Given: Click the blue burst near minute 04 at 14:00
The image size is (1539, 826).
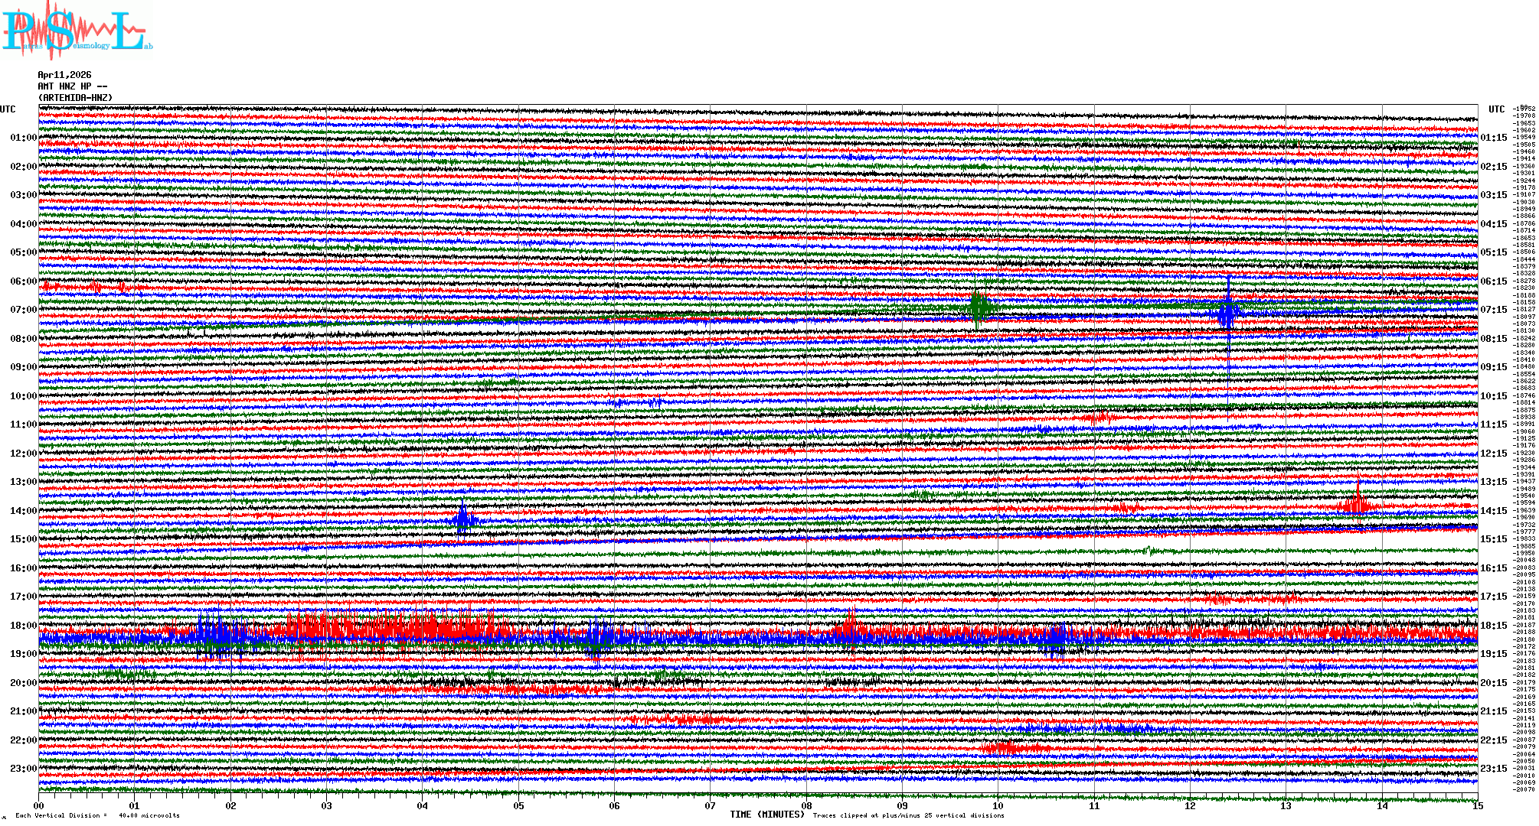Looking at the screenshot, I should click(462, 520).
